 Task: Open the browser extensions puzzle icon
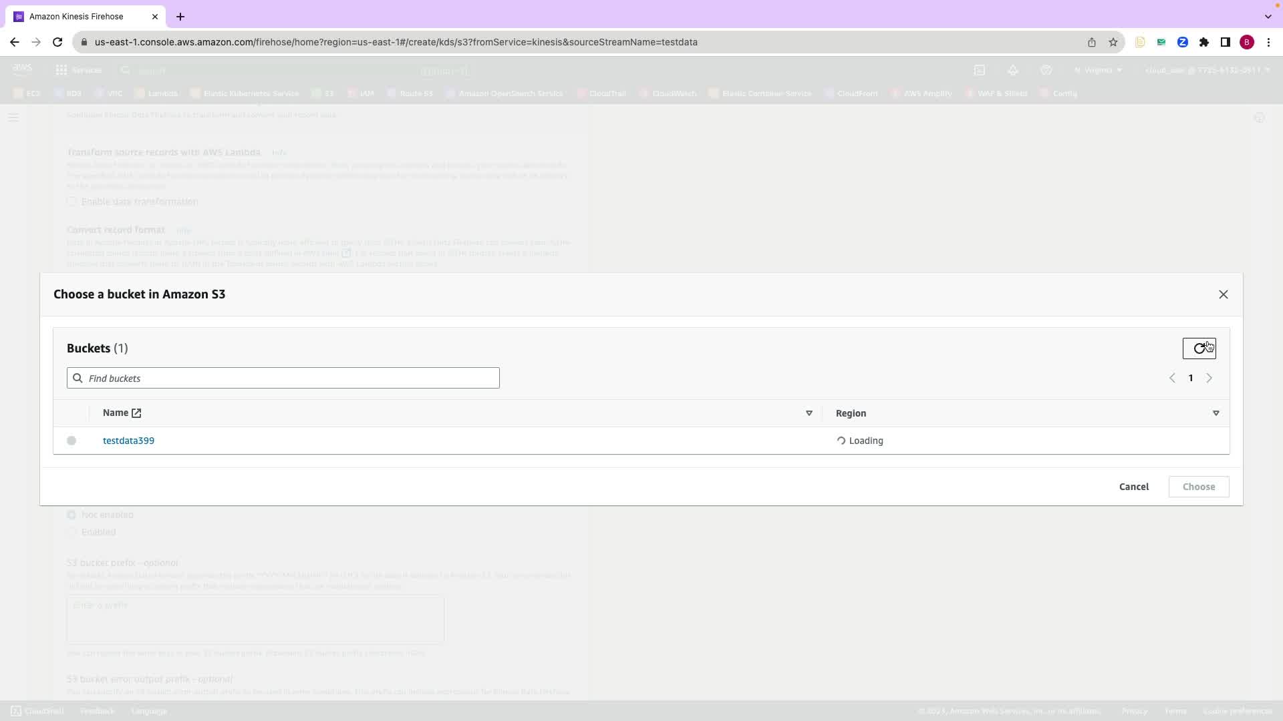click(x=1204, y=42)
